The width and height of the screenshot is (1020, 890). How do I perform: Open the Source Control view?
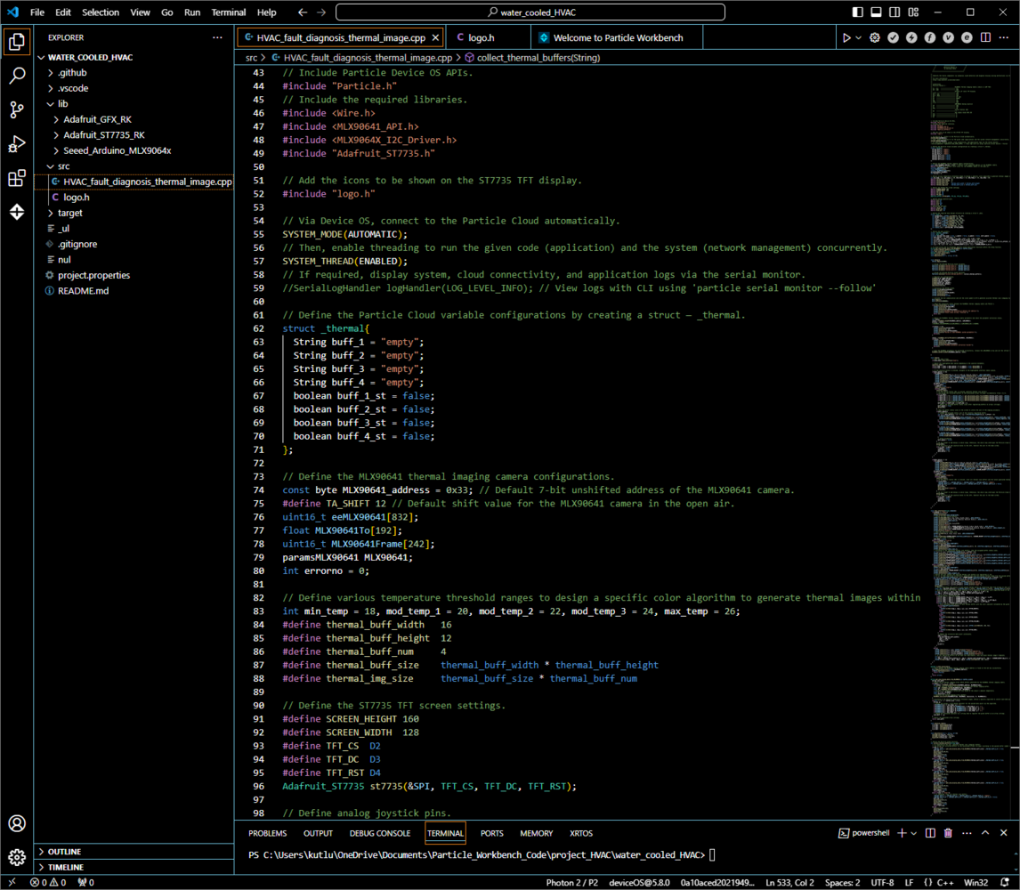coord(17,110)
